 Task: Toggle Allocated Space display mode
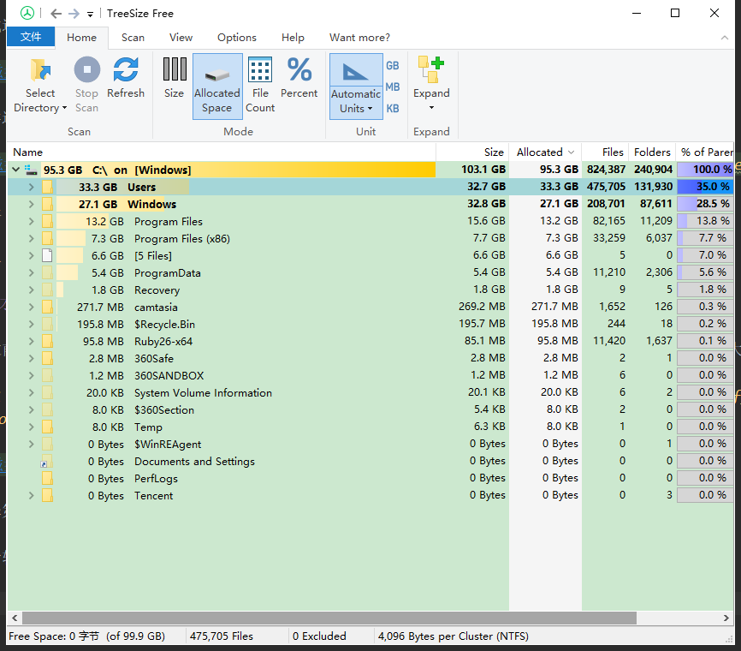point(216,86)
